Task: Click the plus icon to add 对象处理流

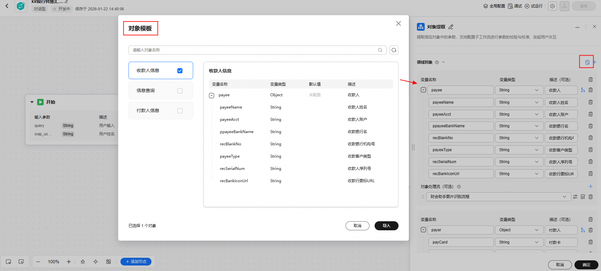Action: click(591, 186)
